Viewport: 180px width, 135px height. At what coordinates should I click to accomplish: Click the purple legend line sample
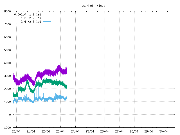[47, 14]
